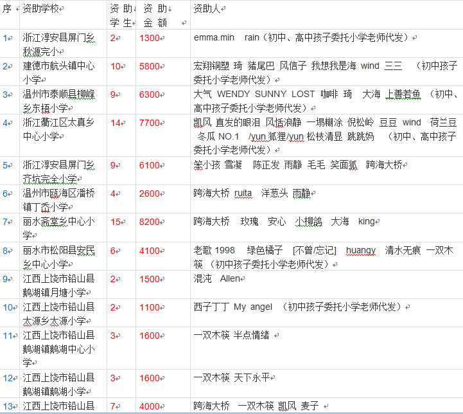Click sponsor name 'huangy'
The image size is (463, 414).
(x=361, y=251)
